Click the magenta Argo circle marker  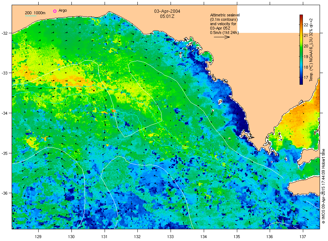click(x=55, y=11)
